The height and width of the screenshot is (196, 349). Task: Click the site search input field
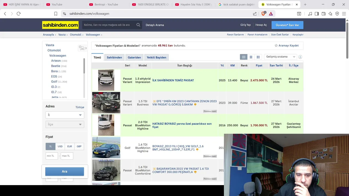tap(109, 25)
